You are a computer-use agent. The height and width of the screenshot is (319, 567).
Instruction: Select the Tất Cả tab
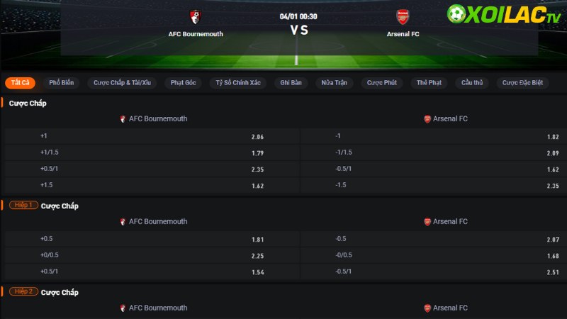21,83
